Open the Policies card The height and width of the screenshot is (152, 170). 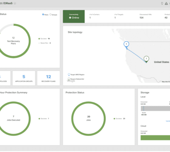tap(5, 78)
